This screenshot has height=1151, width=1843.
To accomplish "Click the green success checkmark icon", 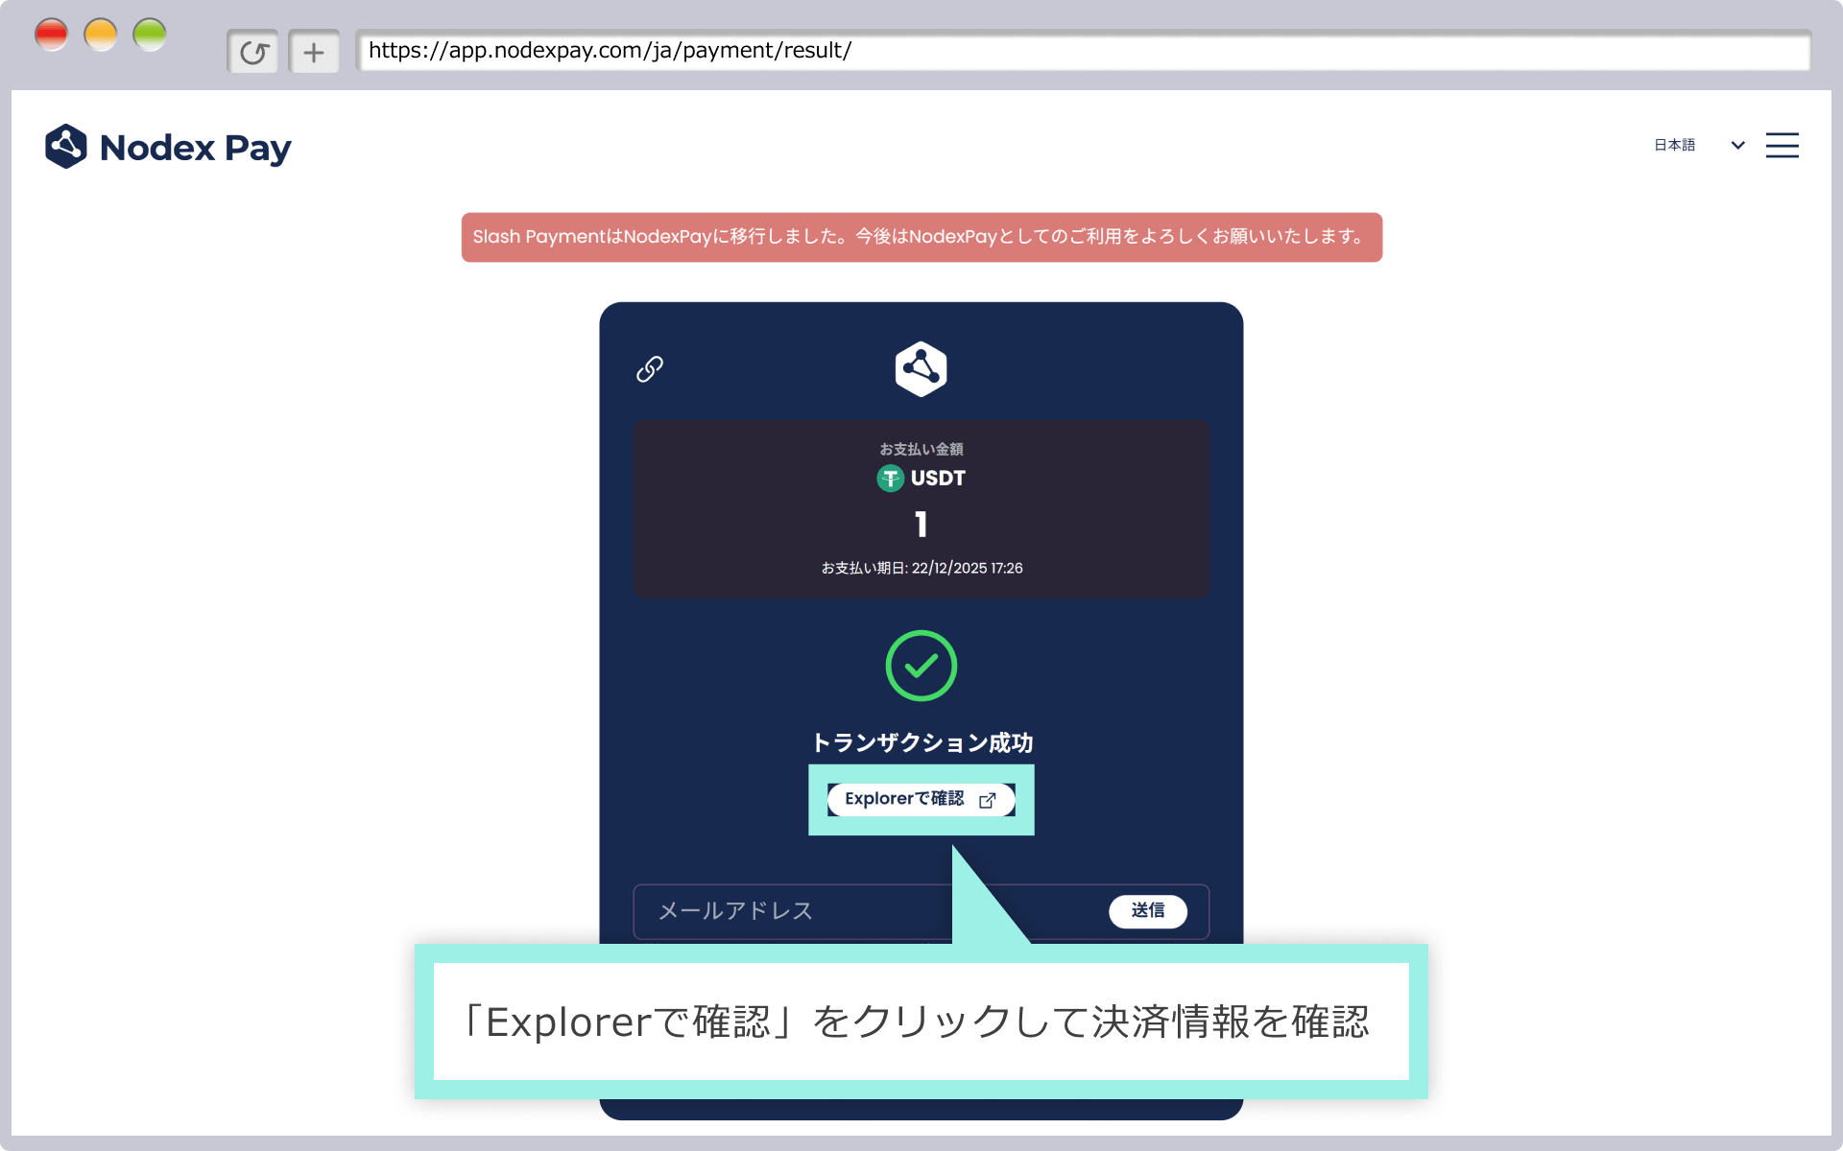I will [x=921, y=666].
